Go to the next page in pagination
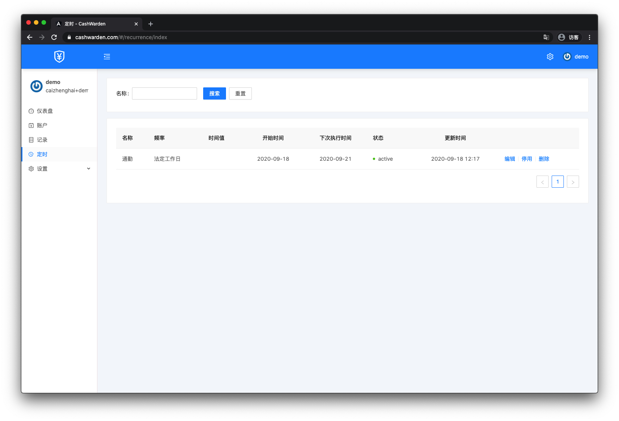 pyautogui.click(x=573, y=182)
